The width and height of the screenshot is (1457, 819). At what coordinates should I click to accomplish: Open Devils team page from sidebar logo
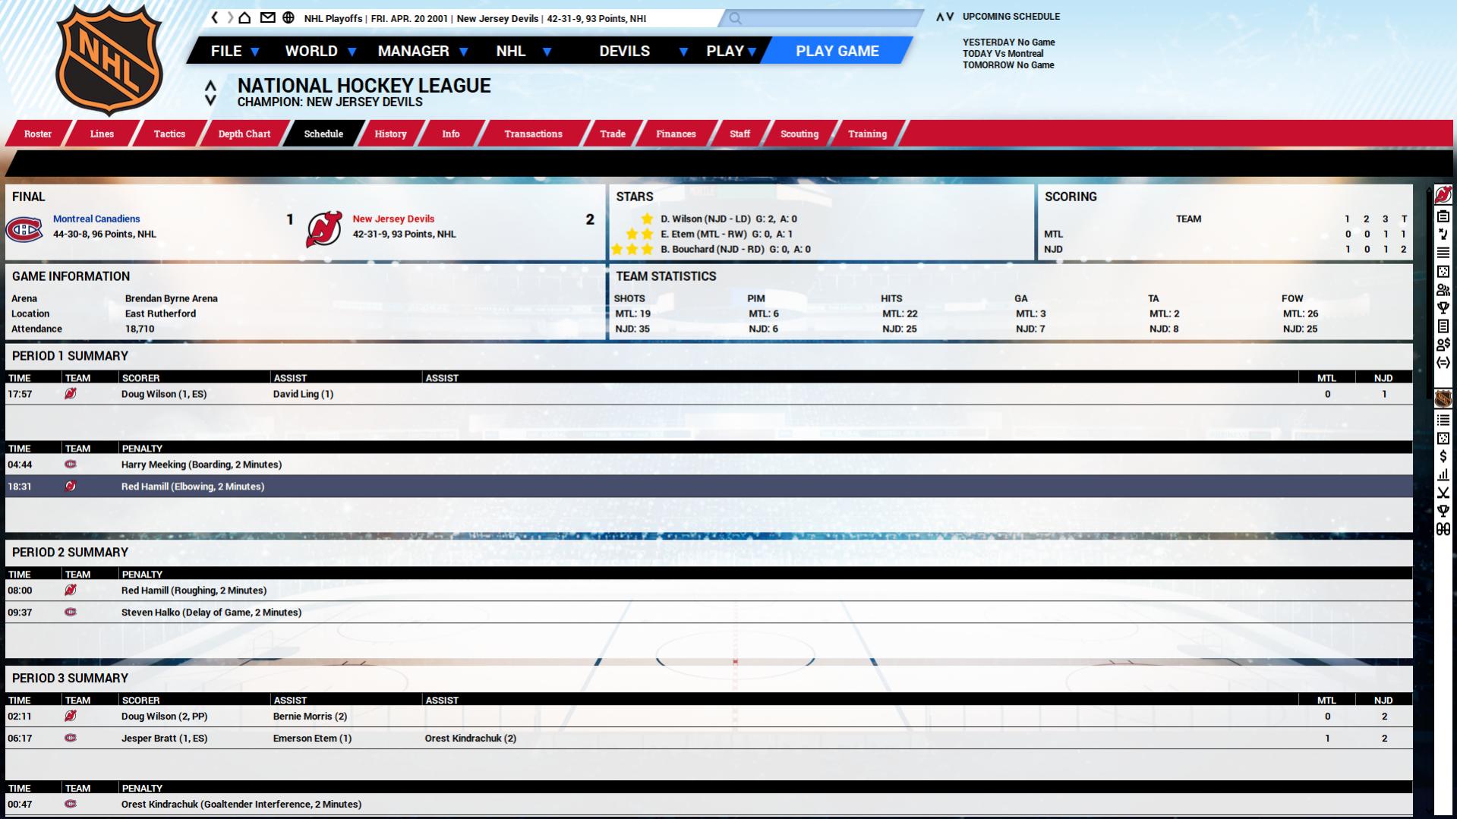[1443, 195]
